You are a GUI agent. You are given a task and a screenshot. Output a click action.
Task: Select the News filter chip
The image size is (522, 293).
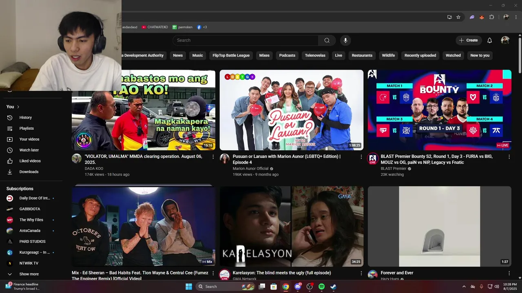tap(178, 55)
